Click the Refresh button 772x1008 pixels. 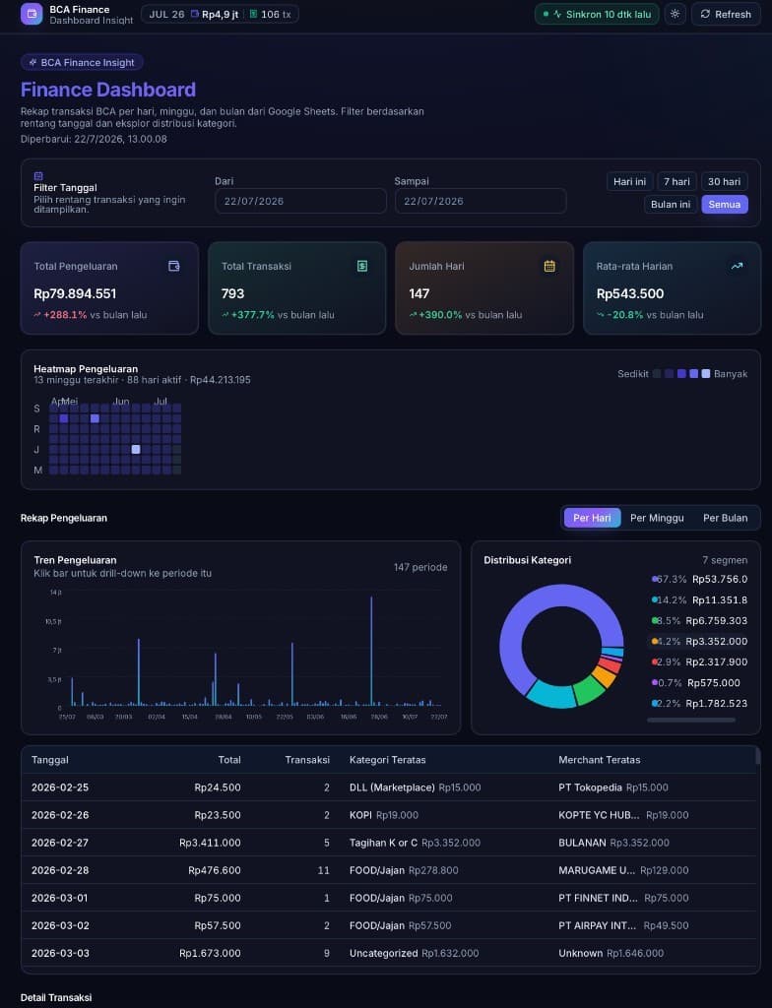(726, 14)
